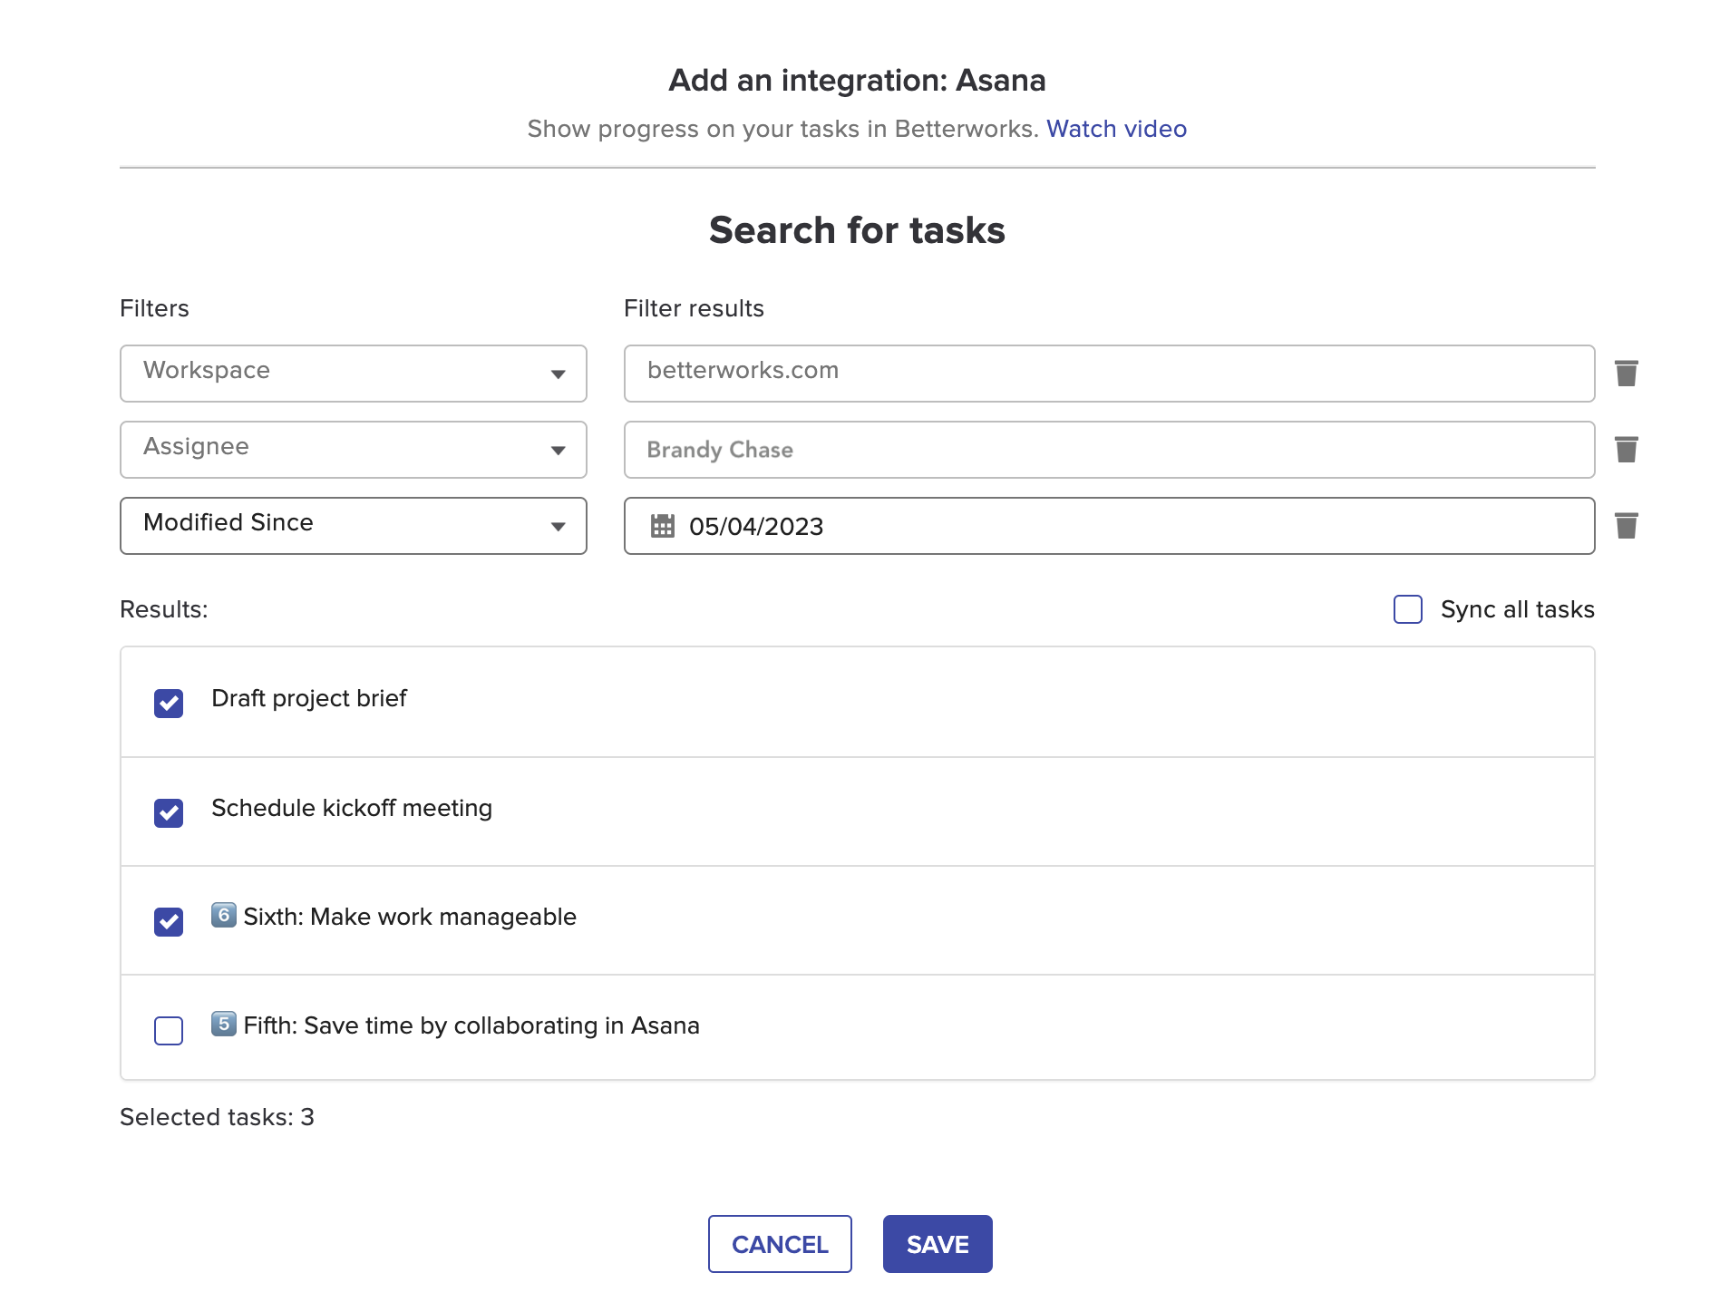
Task: Delete the Assignee filter with trash icon
Action: [1626, 450]
